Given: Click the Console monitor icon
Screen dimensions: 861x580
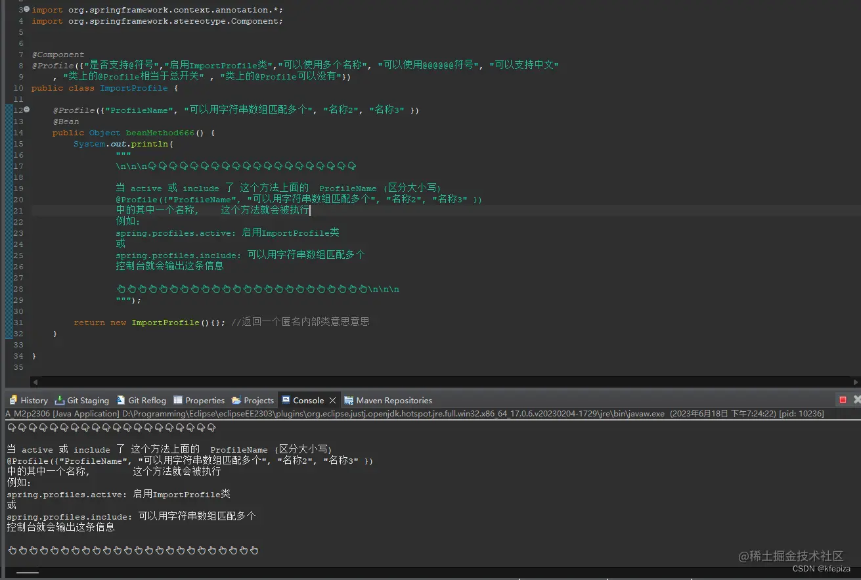Looking at the screenshot, I should (x=286, y=400).
